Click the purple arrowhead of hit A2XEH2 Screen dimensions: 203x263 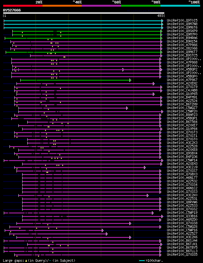coord(154,84)
